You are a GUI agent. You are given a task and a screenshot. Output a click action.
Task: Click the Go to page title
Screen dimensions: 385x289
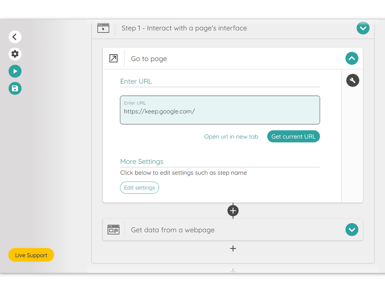pyautogui.click(x=149, y=59)
